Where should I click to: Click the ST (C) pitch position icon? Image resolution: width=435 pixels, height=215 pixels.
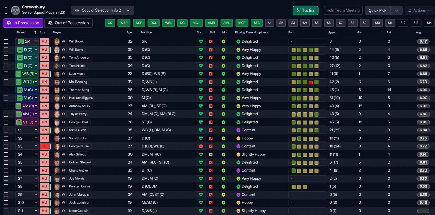tap(19, 122)
